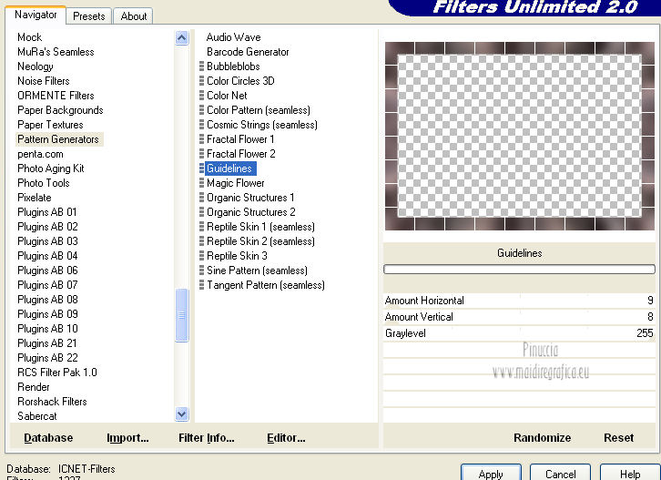The height and width of the screenshot is (480, 661).
Task: Adjust the Amount Horizontal slider
Action: coord(519,301)
